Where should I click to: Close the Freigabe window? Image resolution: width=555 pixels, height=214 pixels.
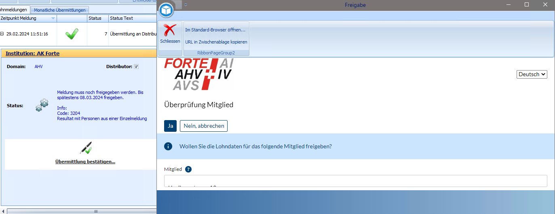pos(544,5)
